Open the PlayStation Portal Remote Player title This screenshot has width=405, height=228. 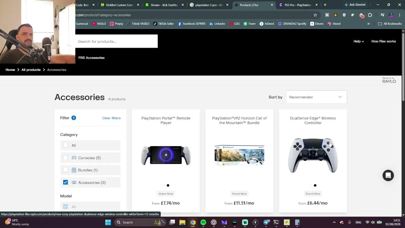tap(166, 120)
